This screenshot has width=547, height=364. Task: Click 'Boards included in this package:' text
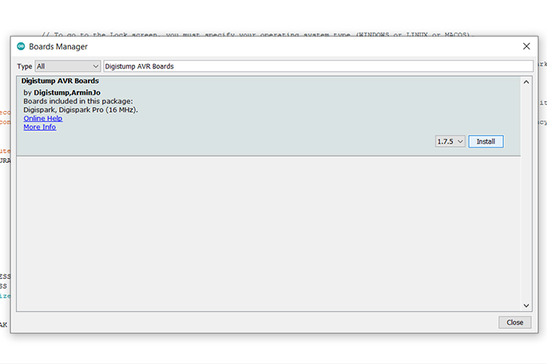click(x=78, y=101)
